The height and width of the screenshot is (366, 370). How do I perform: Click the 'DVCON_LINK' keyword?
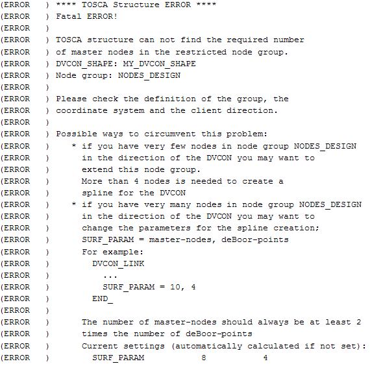[x=118, y=263]
